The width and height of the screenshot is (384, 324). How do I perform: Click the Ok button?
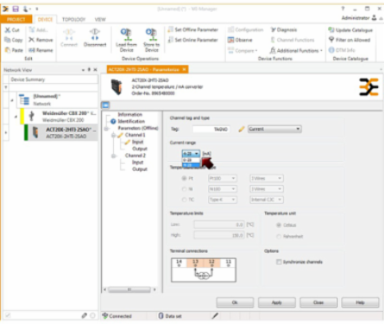[235, 302]
